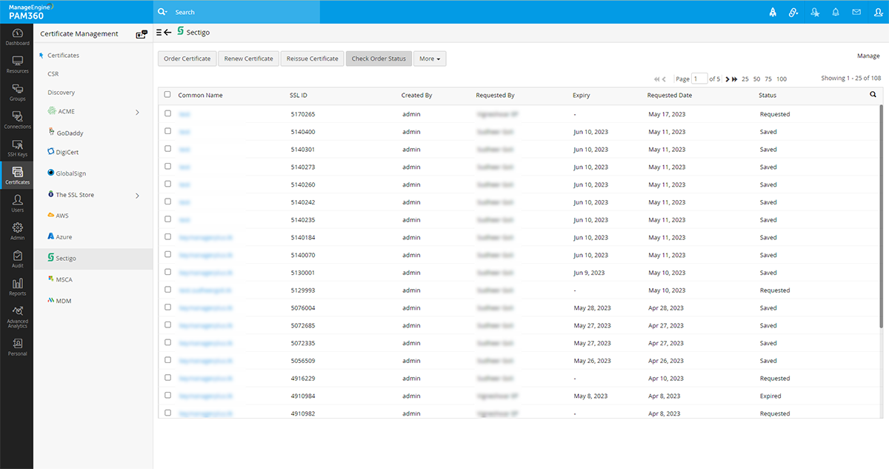Open the Dashboard from the sidebar
Screen dimensions: 889x469
tap(17, 37)
